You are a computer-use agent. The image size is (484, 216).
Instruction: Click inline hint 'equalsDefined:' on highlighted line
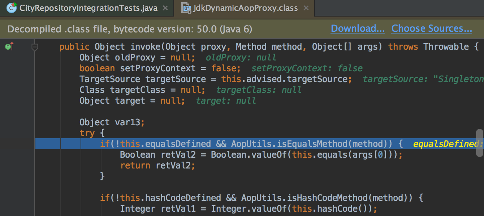[448, 144]
